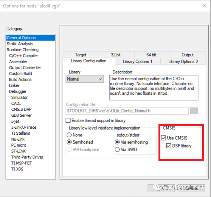Open Assembler category
This screenshot has width=211, height=197.
coord(18,61)
